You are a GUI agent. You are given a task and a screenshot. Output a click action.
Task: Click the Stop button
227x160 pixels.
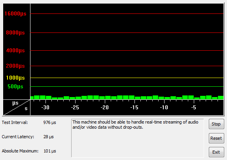[x=216, y=124]
